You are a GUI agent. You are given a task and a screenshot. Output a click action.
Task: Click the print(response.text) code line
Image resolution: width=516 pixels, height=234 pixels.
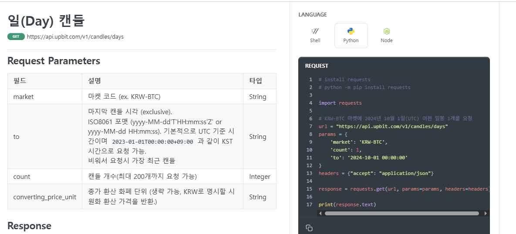[x=347, y=204]
